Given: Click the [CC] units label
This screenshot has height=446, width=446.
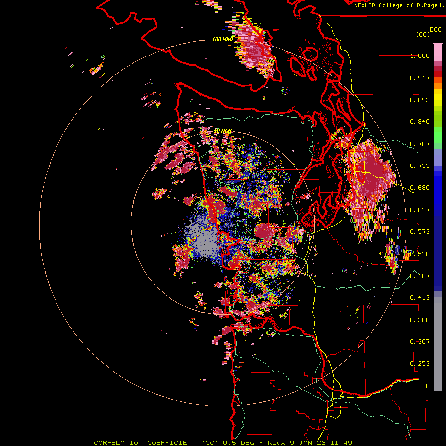Looking at the screenshot, I should [x=423, y=34].
